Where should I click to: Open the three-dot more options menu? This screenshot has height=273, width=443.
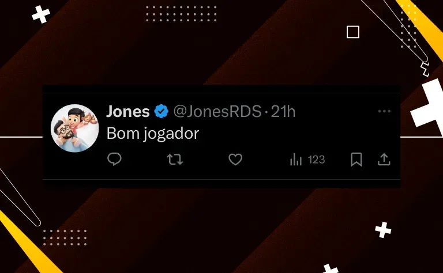[384, 111]
